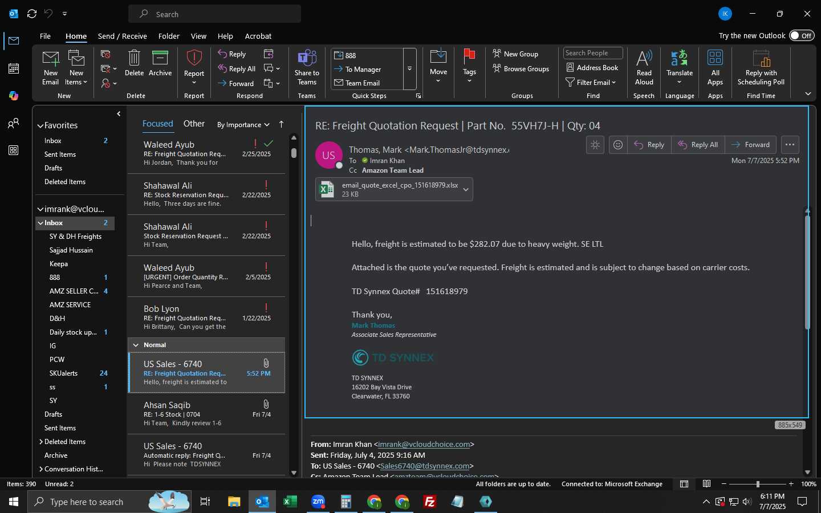
Task: Expand Conversation History folder
Action: click(x=41, y=469)
